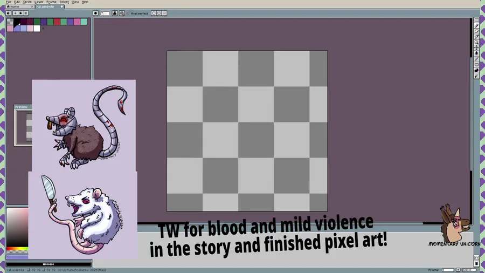
Task: Select the Move tool
Action: [x=476, y=48]
